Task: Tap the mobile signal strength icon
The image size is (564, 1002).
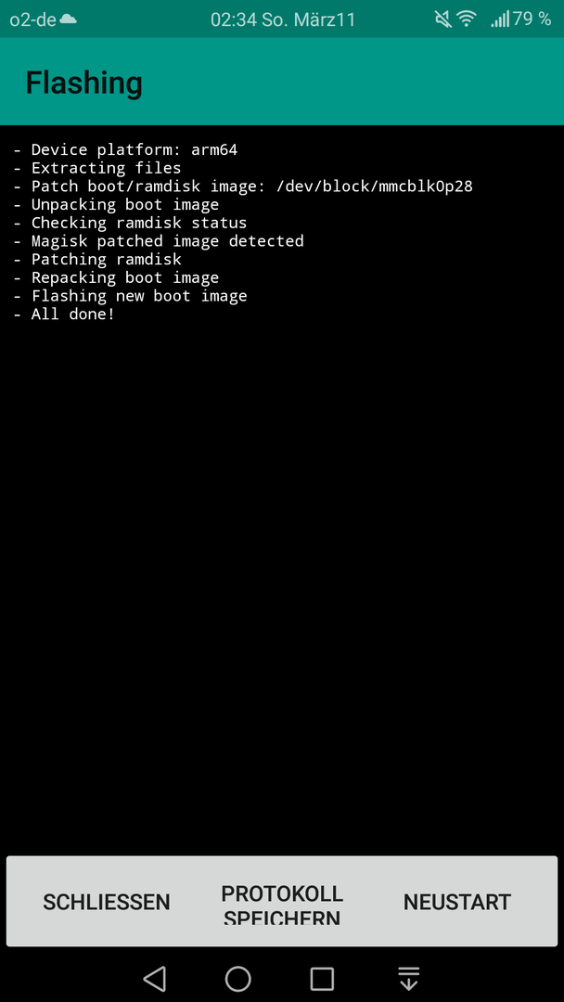Action: (x=500, y=19)
